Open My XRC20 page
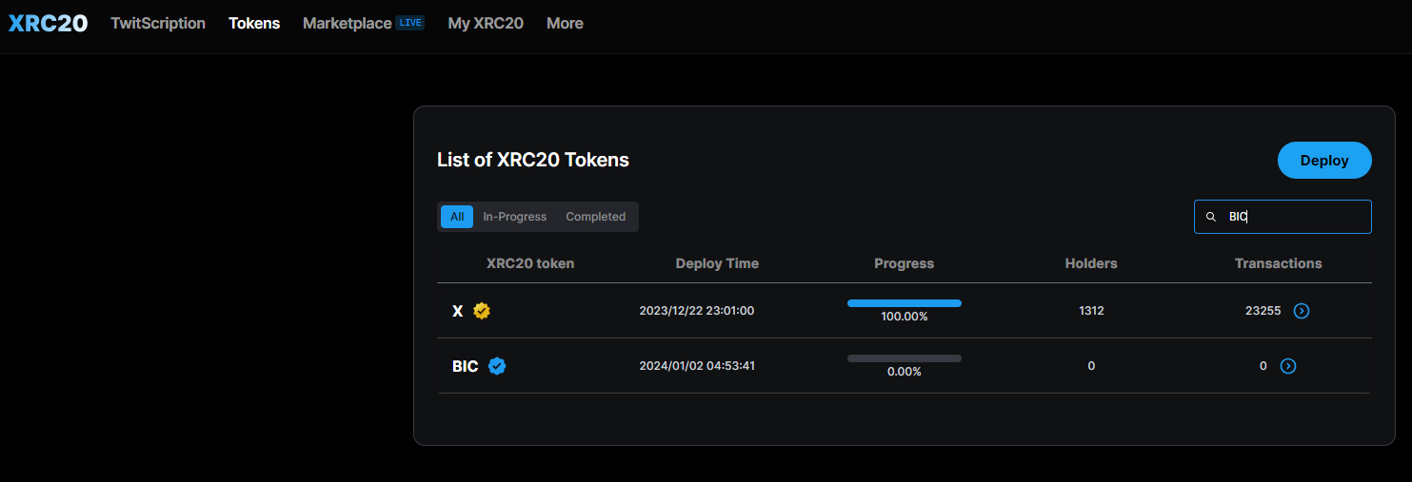The image size is (1412, 482). (x=486, y=24)
